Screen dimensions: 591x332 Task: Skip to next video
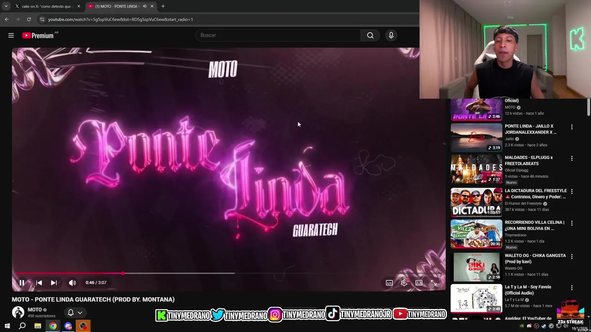click(54, 283)
